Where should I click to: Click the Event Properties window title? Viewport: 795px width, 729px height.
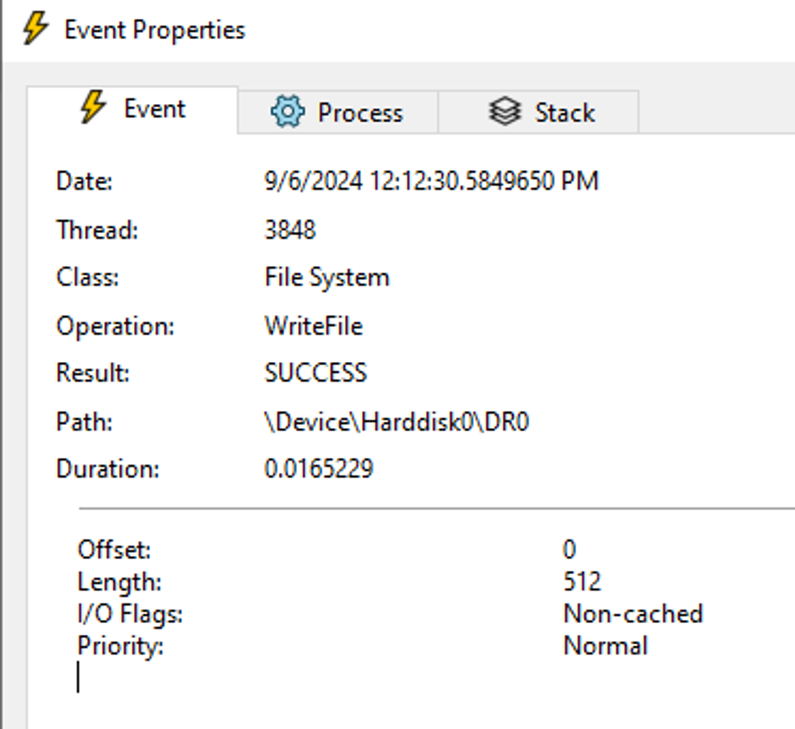point(155,30)
